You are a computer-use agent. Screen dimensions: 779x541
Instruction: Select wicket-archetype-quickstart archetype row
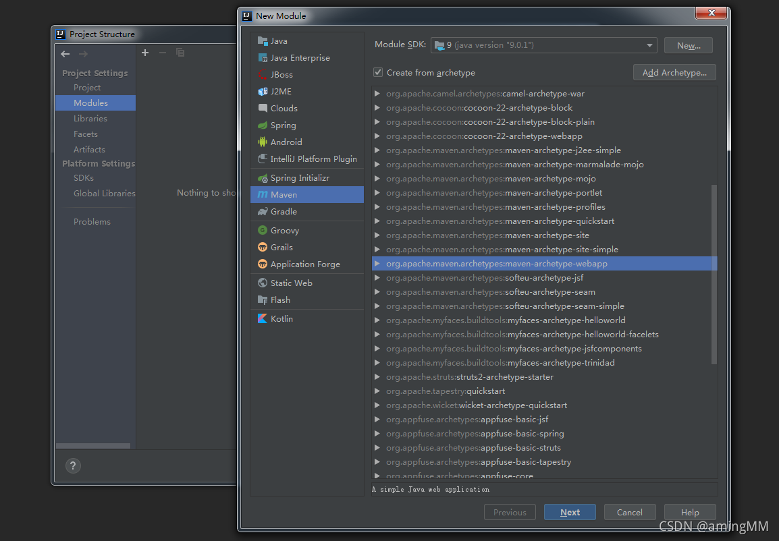coord(545,405)
